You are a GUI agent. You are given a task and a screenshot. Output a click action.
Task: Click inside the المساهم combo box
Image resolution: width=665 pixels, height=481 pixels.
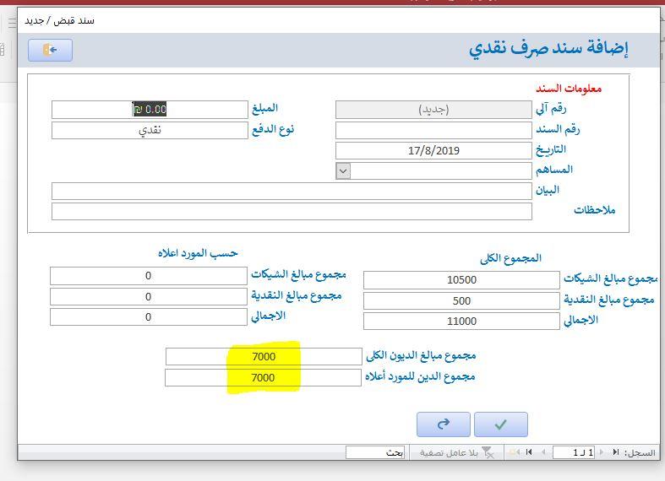[440, 170]
